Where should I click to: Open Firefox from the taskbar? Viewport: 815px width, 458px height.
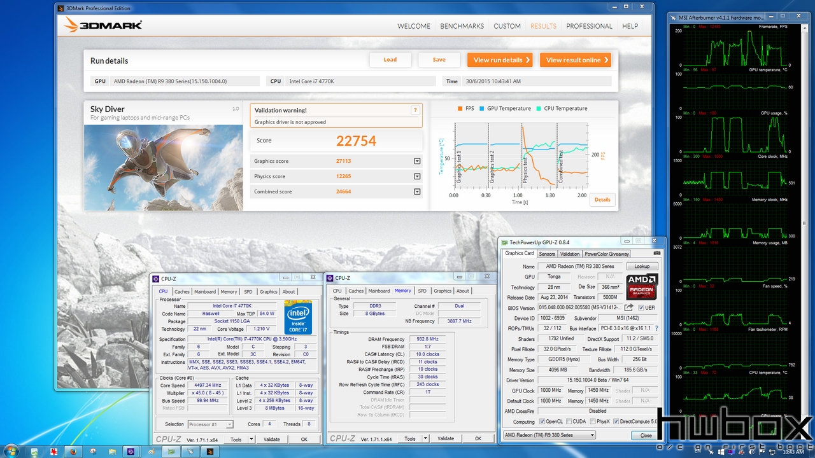(73, 451)
